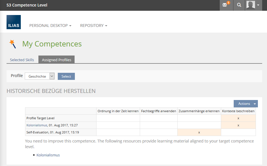The height and width of the screenshot is (166, 267).
Task: Switch to the Assigned Profiles tab
Action: pos(57,60)
